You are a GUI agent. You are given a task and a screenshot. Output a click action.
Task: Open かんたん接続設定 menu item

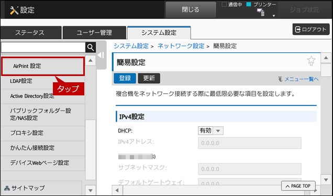[x=43, y=148]
